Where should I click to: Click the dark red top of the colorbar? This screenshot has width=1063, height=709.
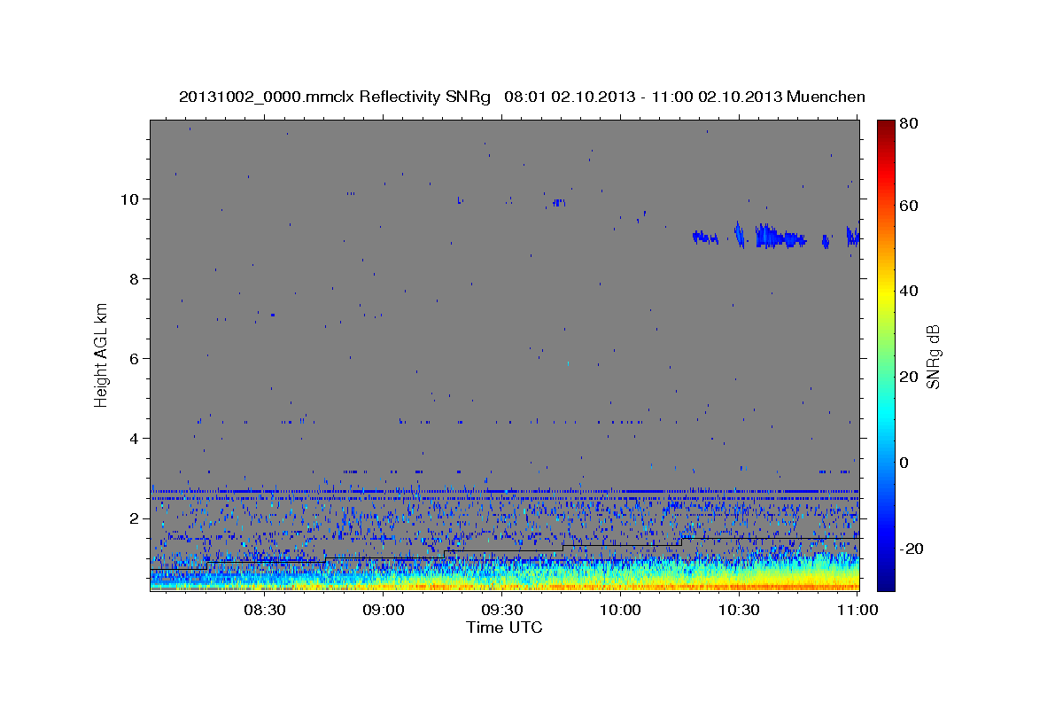(886, 126)
